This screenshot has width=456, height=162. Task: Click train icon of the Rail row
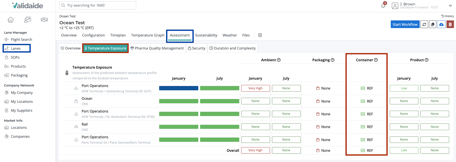coord(76,127)
